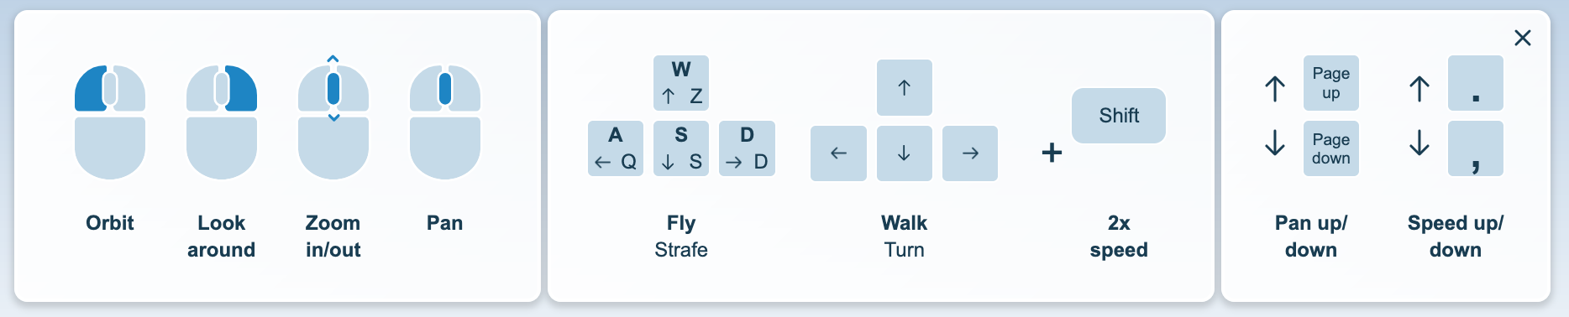Click the period key for speed up
The image size is (1569, 317).
(x=1476, y=83)
